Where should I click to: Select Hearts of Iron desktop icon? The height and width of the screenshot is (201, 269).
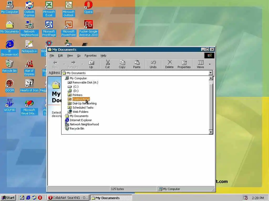point(29,86)
